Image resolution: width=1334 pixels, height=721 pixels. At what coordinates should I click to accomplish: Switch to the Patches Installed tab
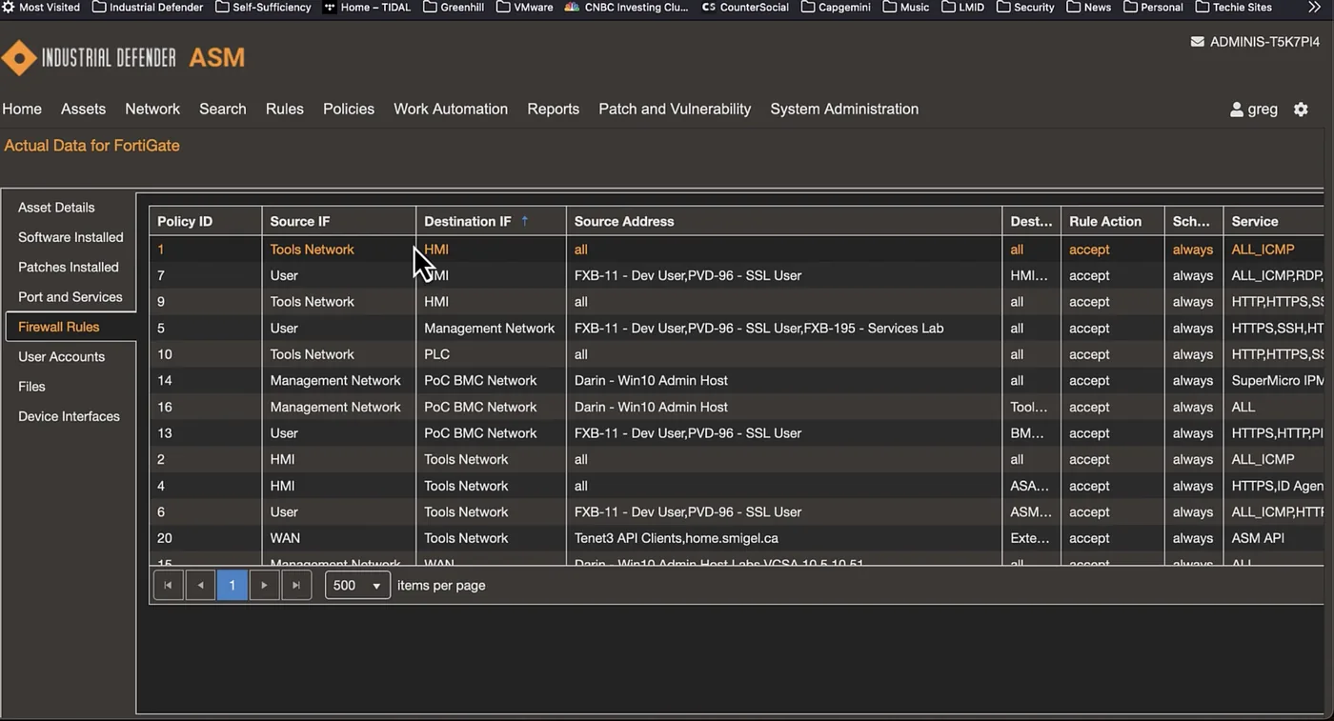point(71,268)
